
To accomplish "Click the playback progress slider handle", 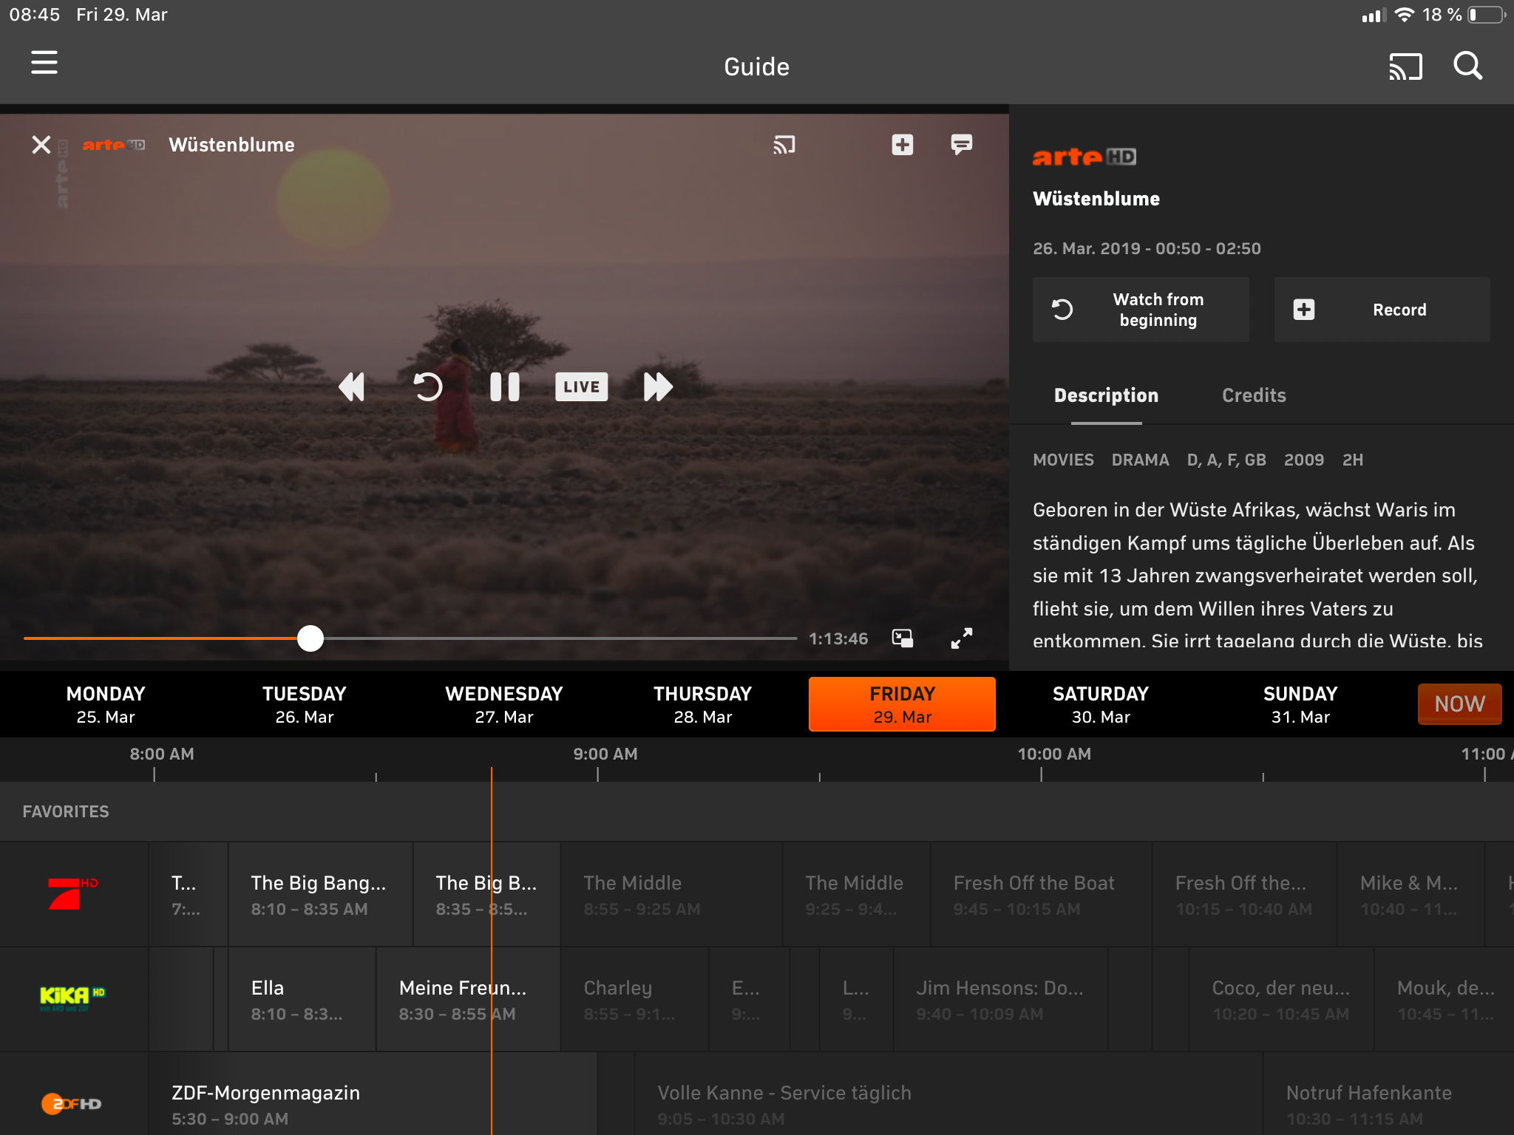I will tap(310, 638).
